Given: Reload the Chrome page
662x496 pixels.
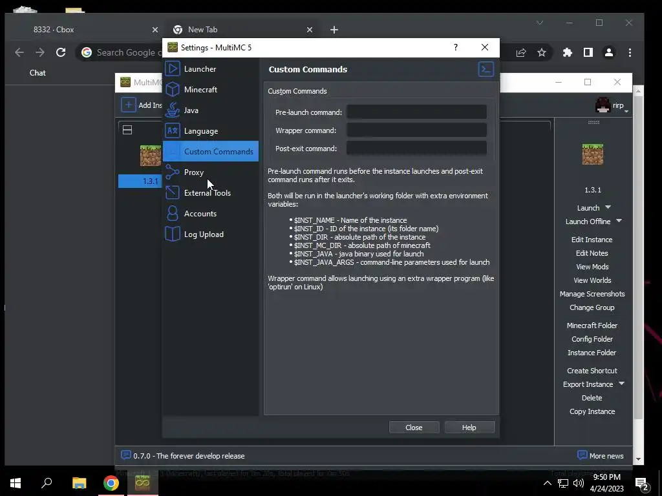Looking at the screenshot, I should (61, 52).
